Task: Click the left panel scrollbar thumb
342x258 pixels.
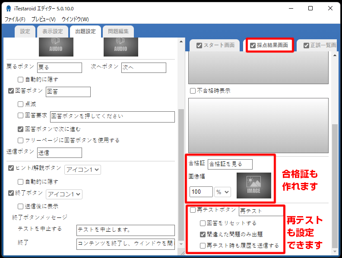Action: coord(181,175)
